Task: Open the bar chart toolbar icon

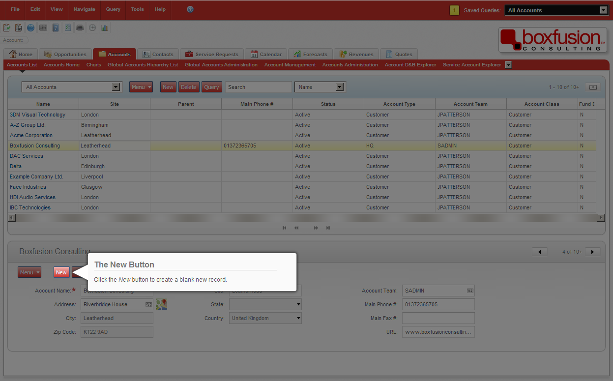Action: click(x=105, y=28)
